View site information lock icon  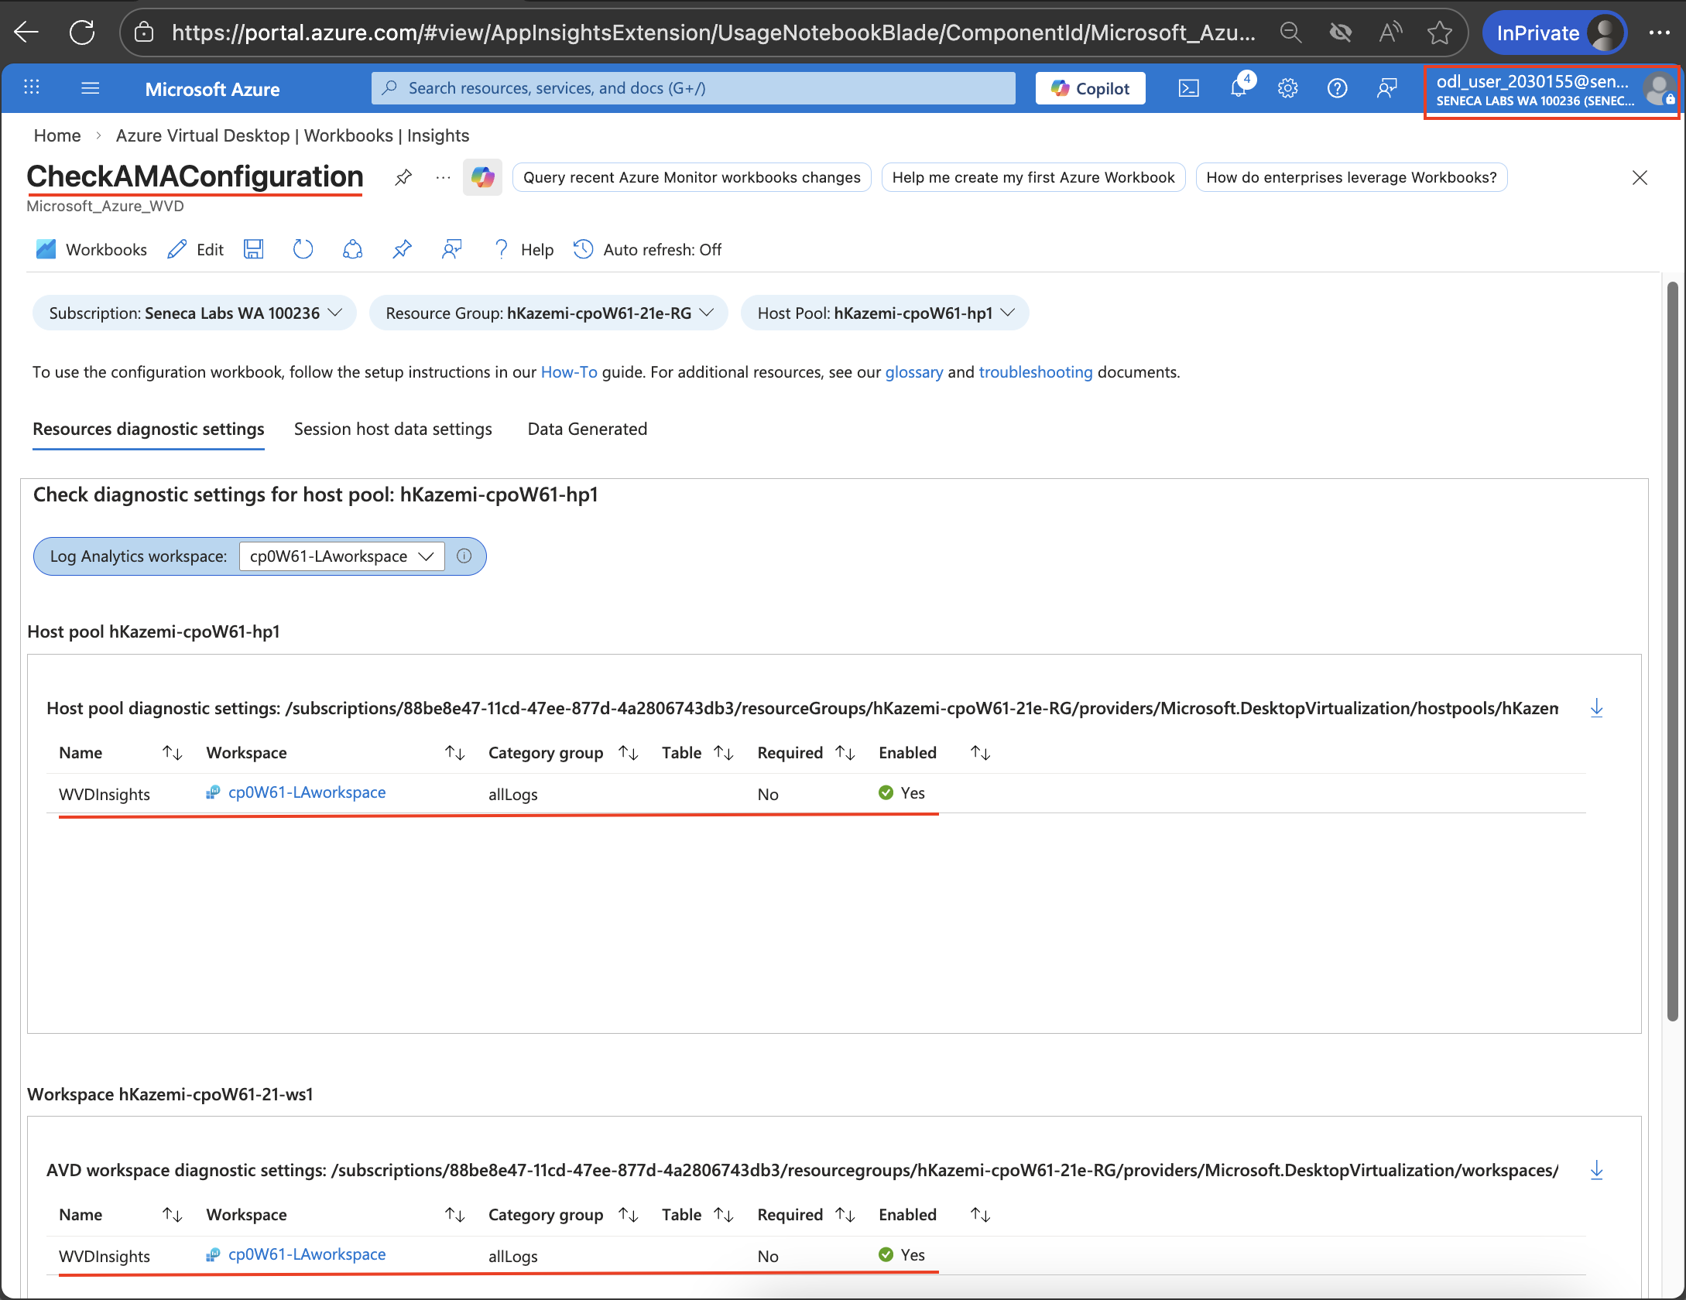coord(144,32)
